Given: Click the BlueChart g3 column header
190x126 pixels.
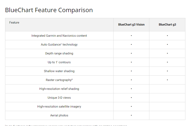Looking at the screenshot, I should [x=167, y=25].
